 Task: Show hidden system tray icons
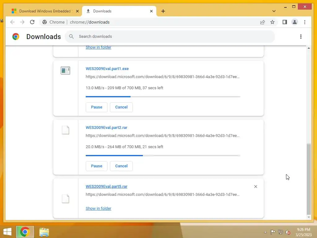tap(265, 232)
